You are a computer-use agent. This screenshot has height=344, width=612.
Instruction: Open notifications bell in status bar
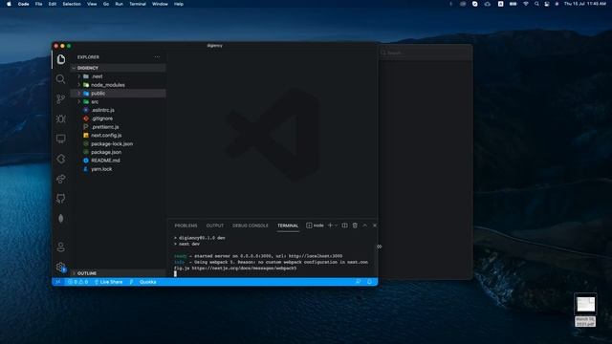[369, 282]
